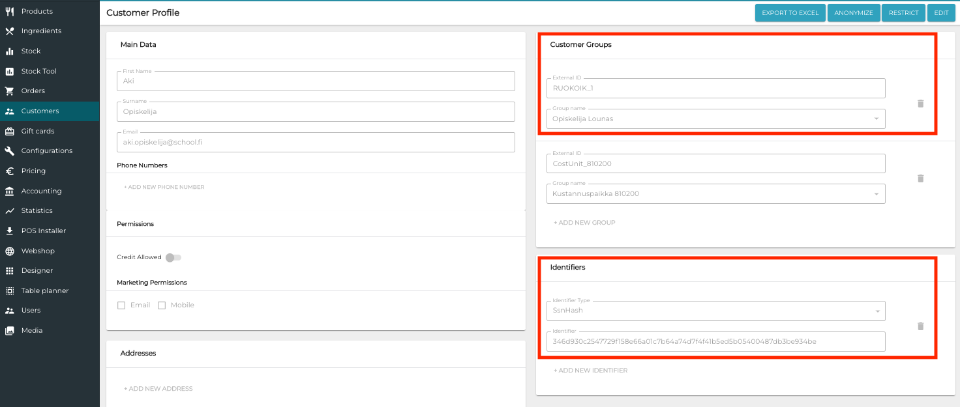
Task: Click the Anonymize button
Action: point(853,13)
